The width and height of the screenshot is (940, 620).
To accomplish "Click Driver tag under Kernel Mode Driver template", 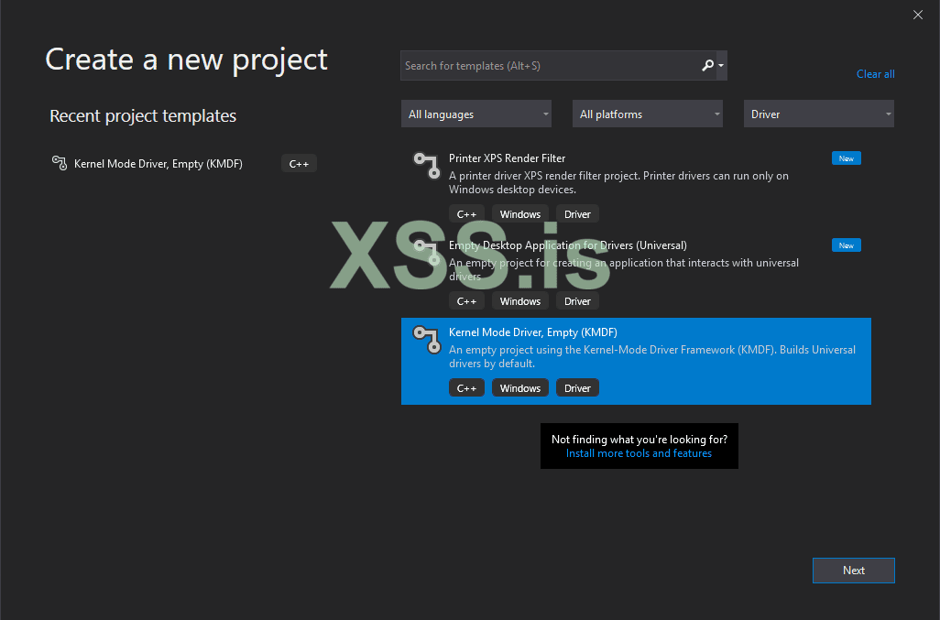I will coord(577,387).
